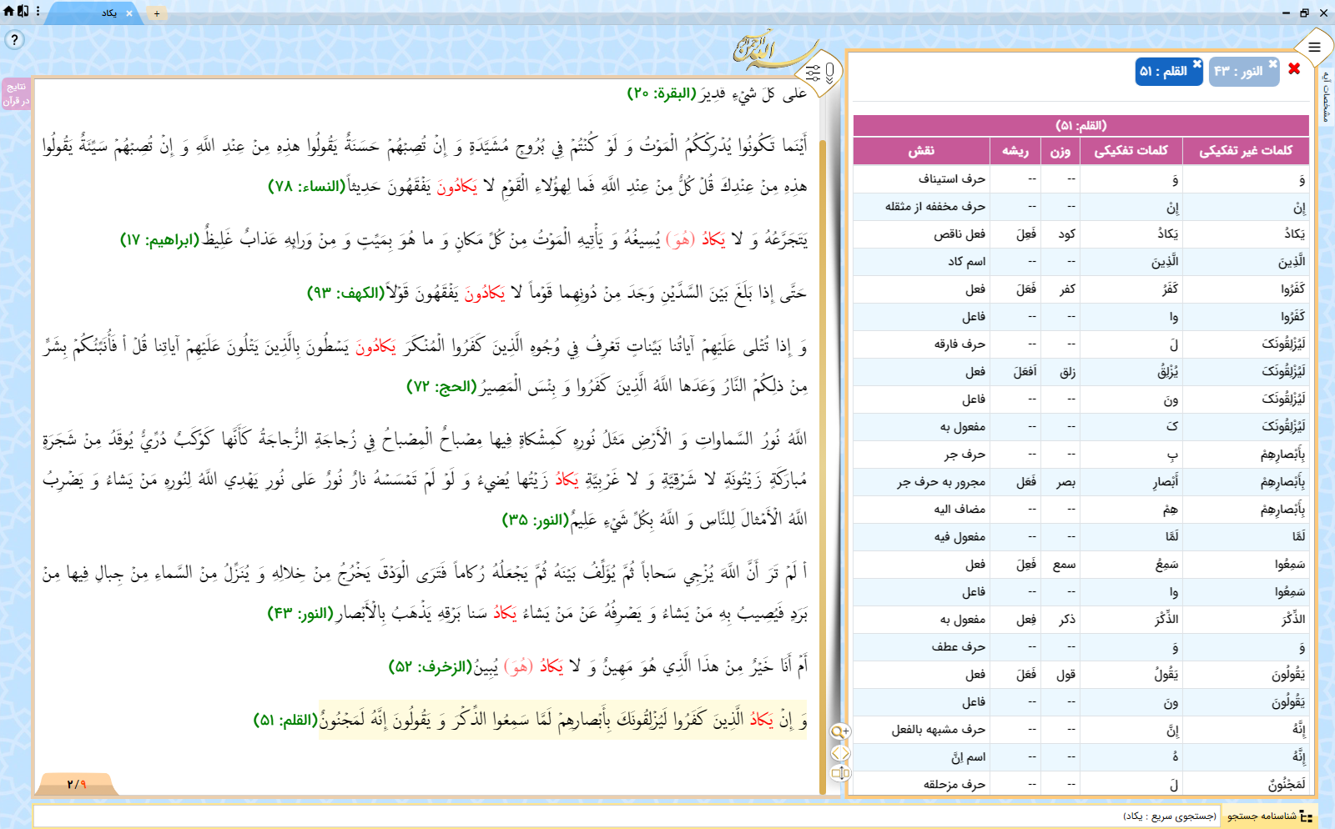Click the ریشه column header
The height and width of the screenshot is (829, 1335).
pos(1015,151)
